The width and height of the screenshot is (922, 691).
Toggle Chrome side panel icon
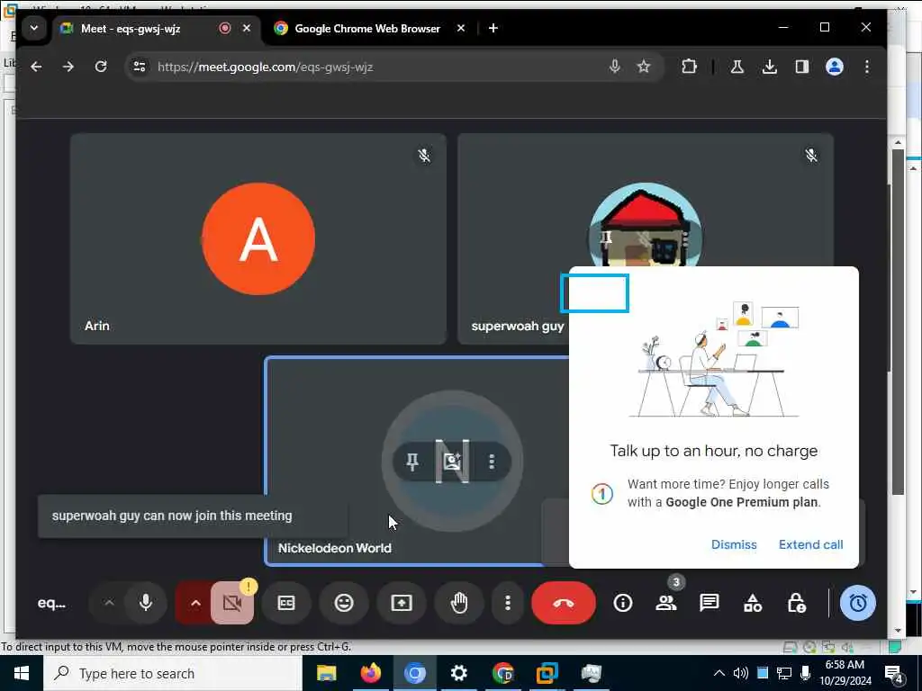802,67
